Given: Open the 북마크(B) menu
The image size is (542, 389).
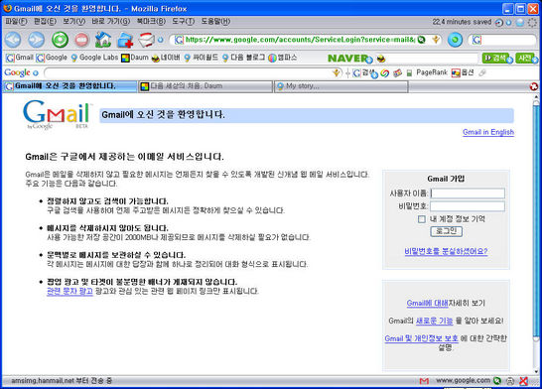Looking at the screenshot, I should click(x=151, y=22).
